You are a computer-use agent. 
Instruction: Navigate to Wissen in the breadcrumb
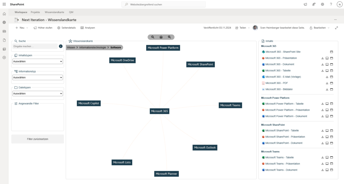(x=71, y=48)
